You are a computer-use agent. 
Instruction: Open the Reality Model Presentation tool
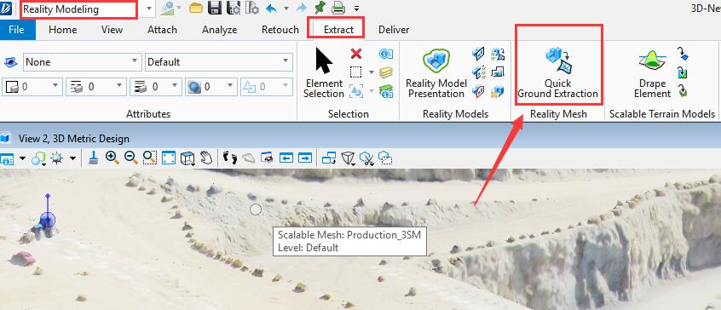(435, 72)
